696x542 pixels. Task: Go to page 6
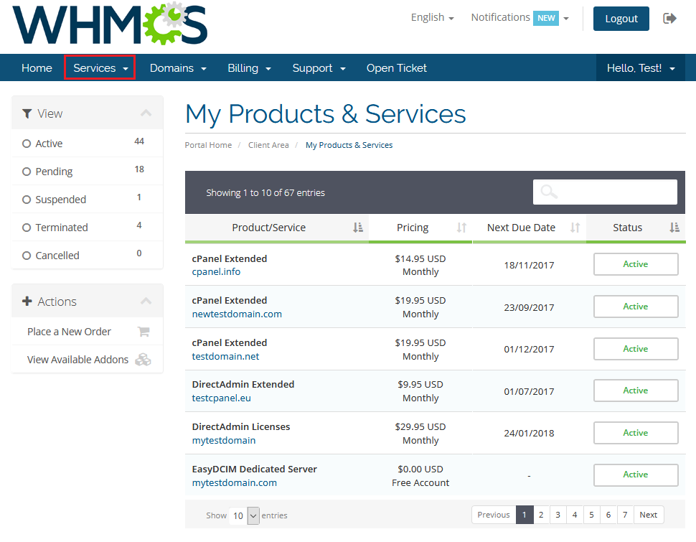click(x=608, y=515)
